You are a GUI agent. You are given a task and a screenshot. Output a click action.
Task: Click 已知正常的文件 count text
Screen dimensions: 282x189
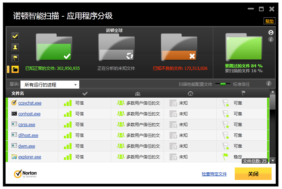tap(52, 68)
